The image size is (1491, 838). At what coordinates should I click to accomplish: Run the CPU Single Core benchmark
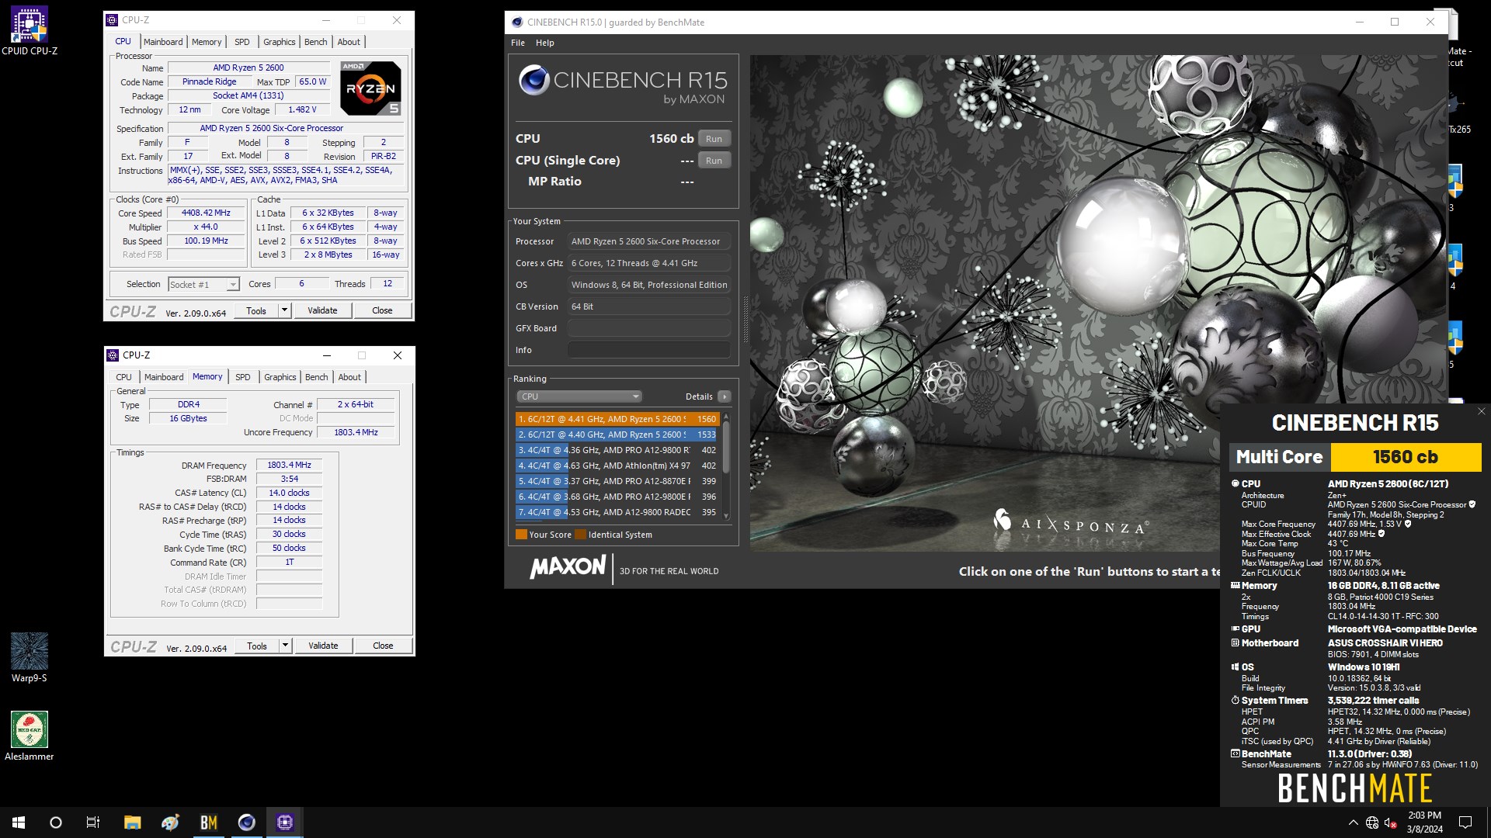point(714,161)
